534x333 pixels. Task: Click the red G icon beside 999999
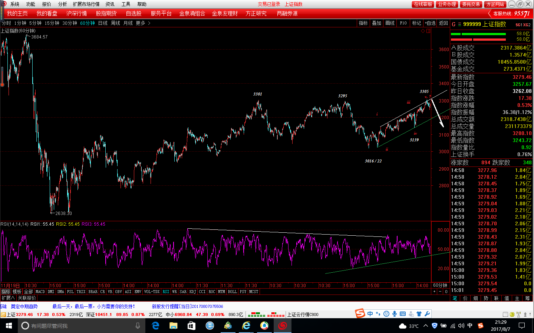[x=454, y=24]
